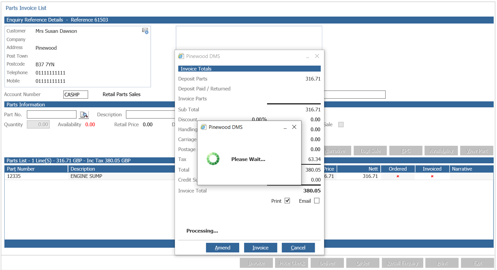Open the part number search lookup icon
Viewport: 497px width, 270px height.
tap(84, 115)
